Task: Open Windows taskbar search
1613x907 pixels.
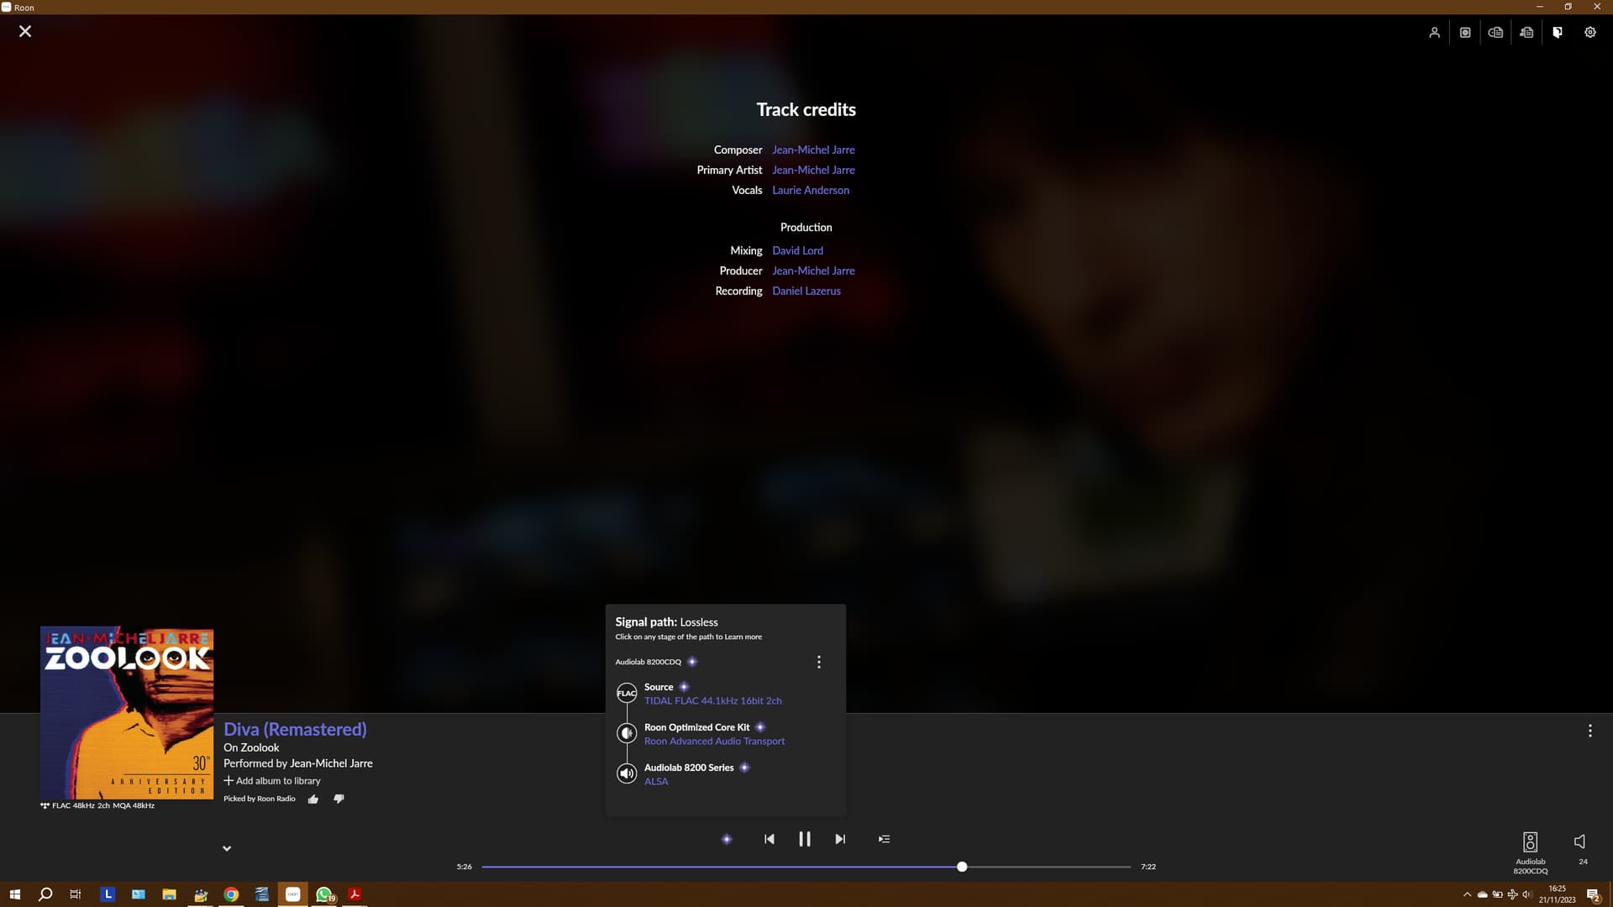Action: coord(45,894)
